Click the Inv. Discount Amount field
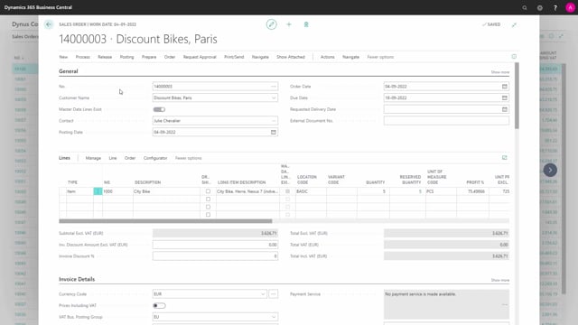This screenshot has width=578, height=325. pos(215,245)
